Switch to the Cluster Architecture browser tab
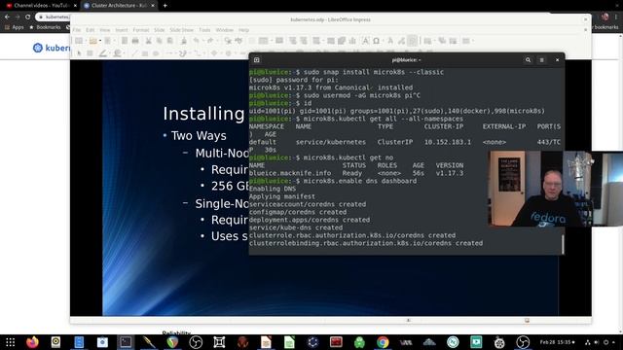Screen dimensions: 623x350 pos(119,6)
